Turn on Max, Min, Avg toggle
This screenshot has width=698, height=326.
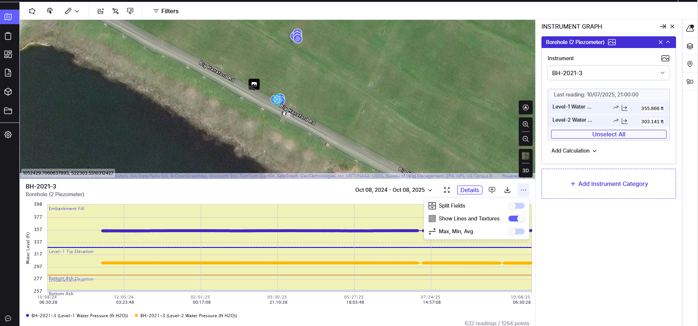(516, 231)
